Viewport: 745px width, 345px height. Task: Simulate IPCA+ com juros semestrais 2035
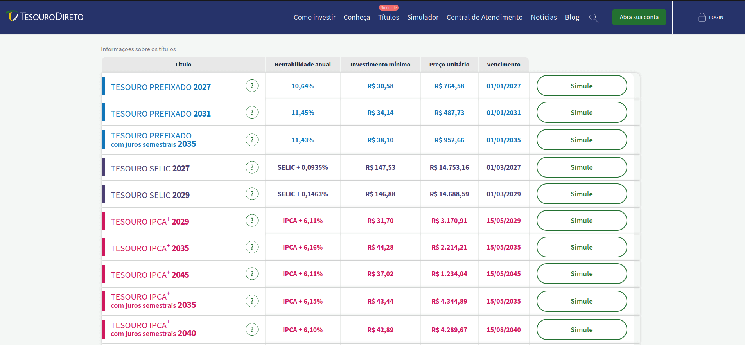click(582, 301)
